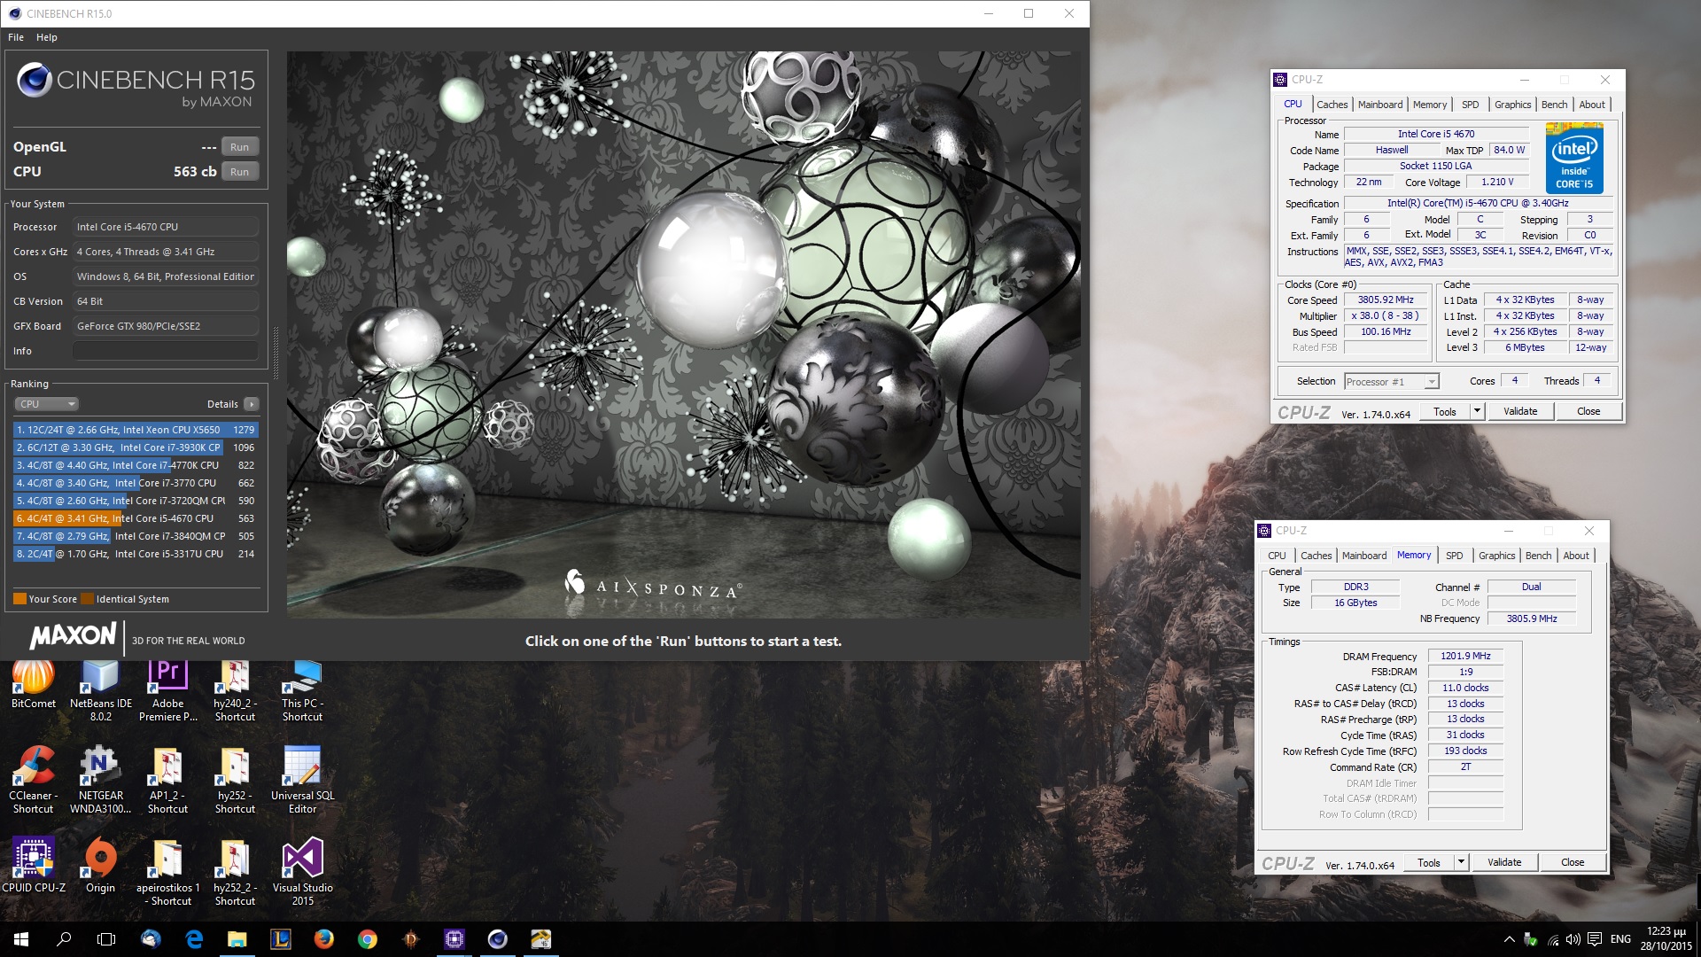Open apeirostikos 1 shortcut on desktop
The image size is (1701, 957).
[x=168, y=872]
